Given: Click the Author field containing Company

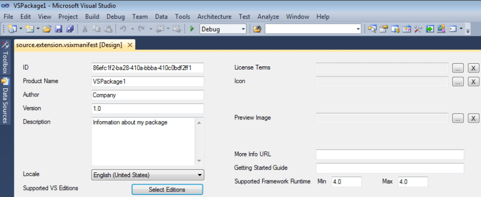Looking at the screenshot, I should (148, 95).
